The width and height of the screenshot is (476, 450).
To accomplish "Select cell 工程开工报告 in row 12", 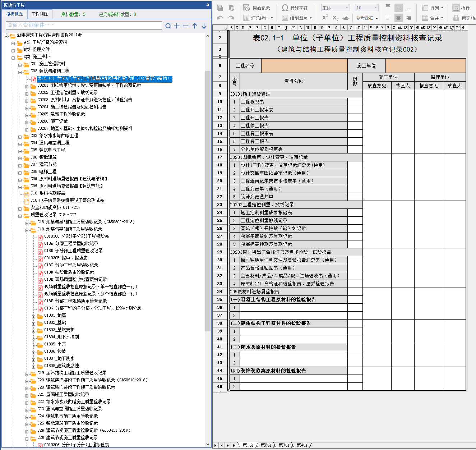I will 294,118.
